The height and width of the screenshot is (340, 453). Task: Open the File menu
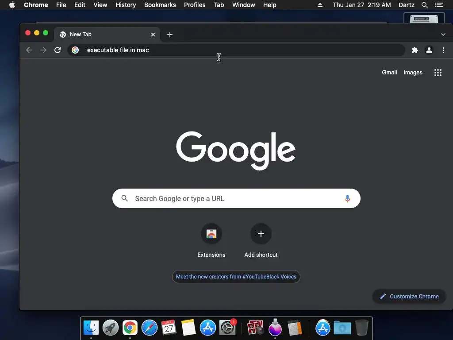pyautogui.click(x=61, y=5)
